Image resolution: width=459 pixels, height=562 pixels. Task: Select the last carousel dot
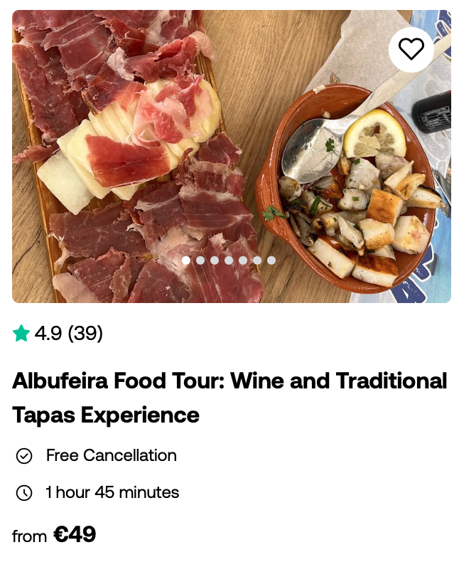(271, 260)
